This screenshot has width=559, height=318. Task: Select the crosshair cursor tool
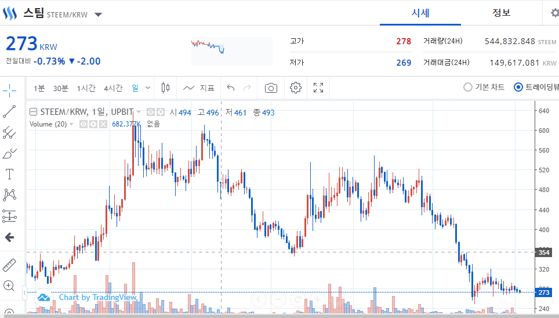(9, 91)
